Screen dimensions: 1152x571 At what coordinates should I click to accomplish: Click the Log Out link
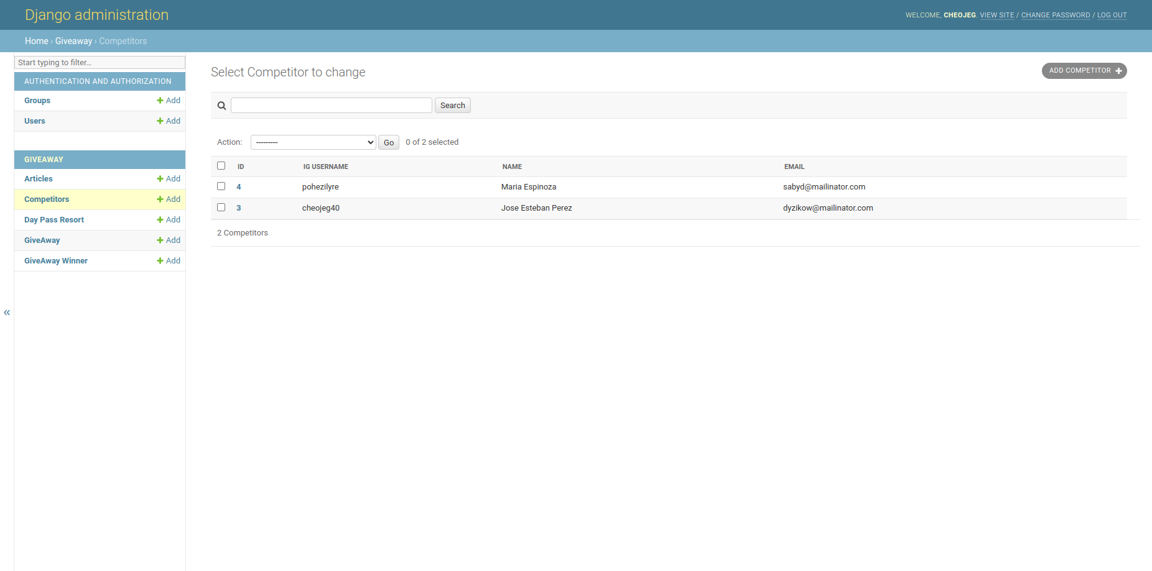pyautogui.click(x=1112, y=15)
